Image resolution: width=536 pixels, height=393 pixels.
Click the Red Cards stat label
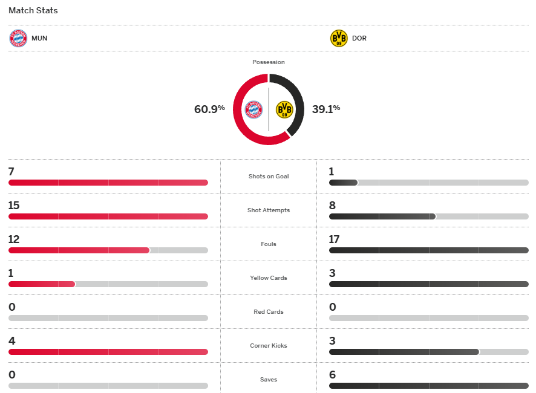coord(269,312)
